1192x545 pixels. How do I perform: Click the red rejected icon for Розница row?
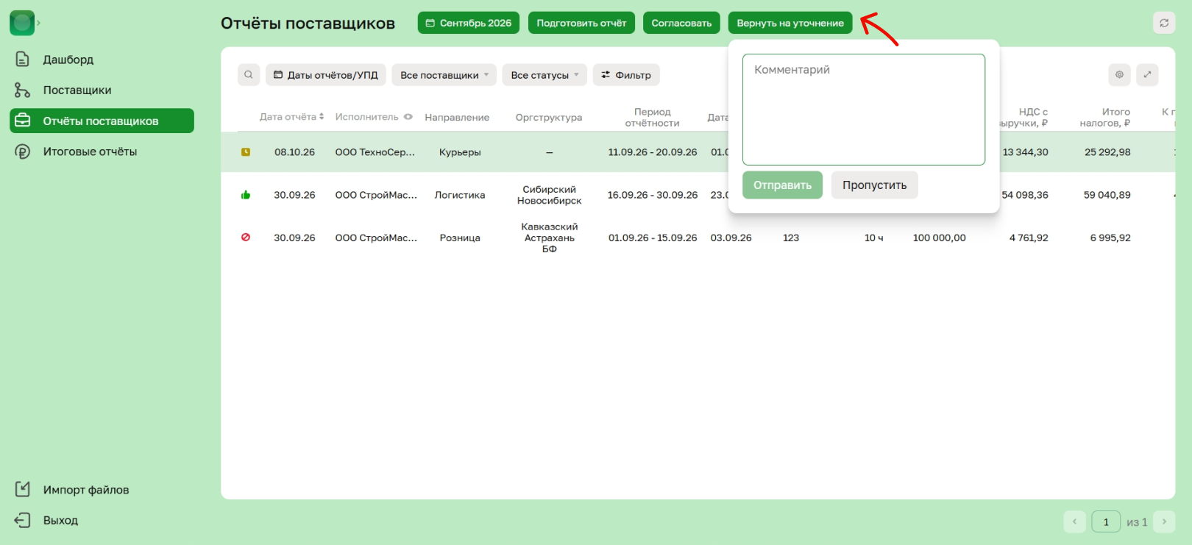point(246,238)
